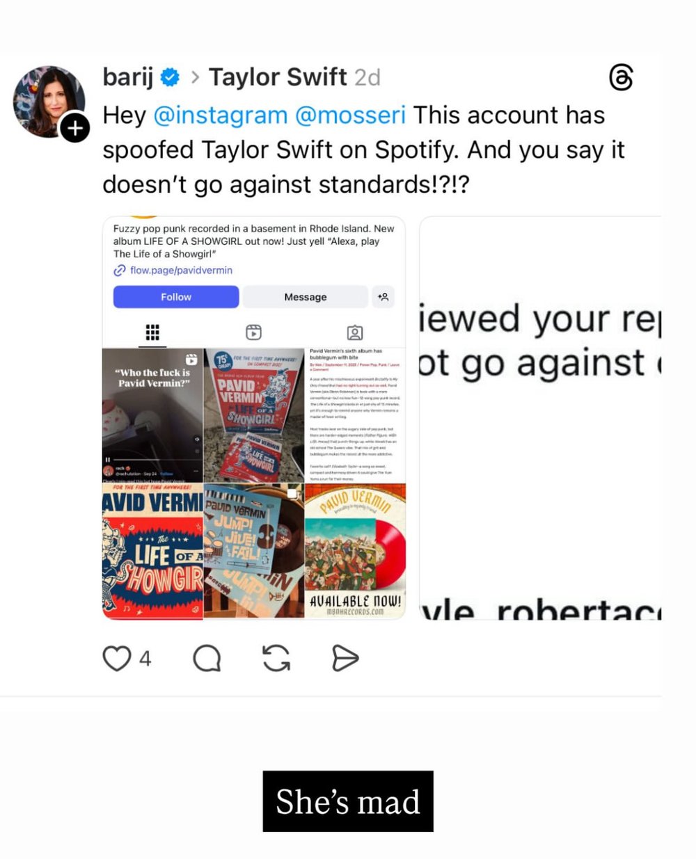Open the second attached image with cropped text
Viewport: 696px width, 859px height.
point(540,418)
